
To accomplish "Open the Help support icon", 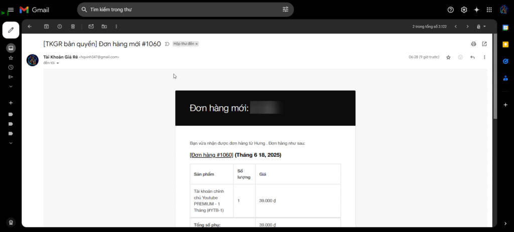I will coord(451,10).
